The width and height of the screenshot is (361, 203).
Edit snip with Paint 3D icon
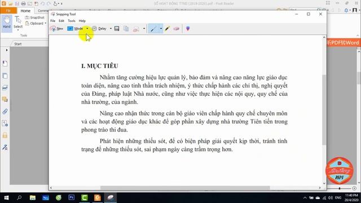188,29
